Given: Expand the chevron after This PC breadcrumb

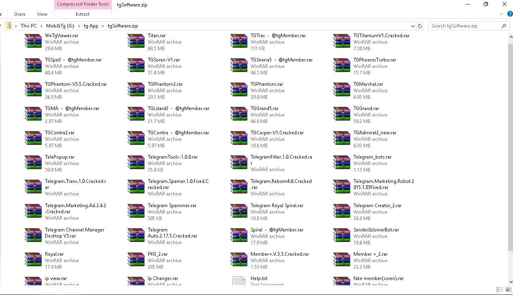Looking at the screenshot, I should 41,26.
